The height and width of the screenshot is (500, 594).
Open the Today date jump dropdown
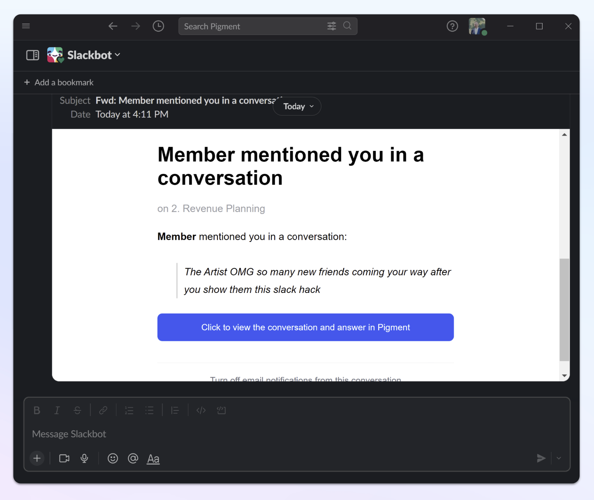coord(297,106)
